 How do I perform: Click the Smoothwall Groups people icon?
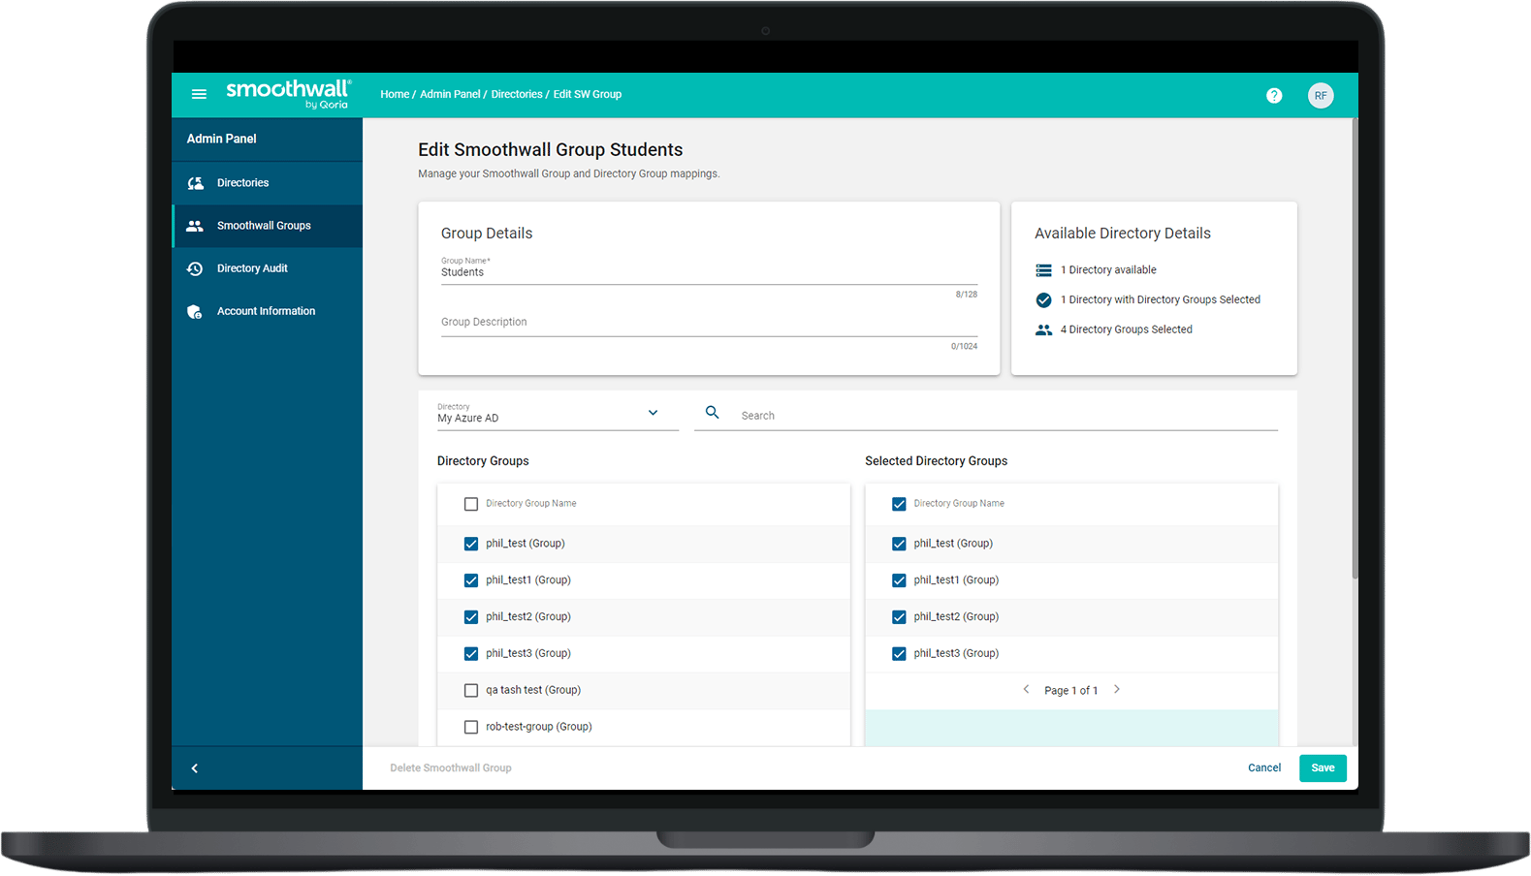(195, 226)
